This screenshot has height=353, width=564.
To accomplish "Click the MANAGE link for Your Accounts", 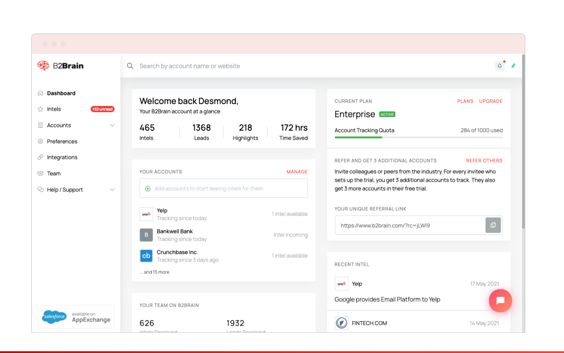I will tap(297, 172).
